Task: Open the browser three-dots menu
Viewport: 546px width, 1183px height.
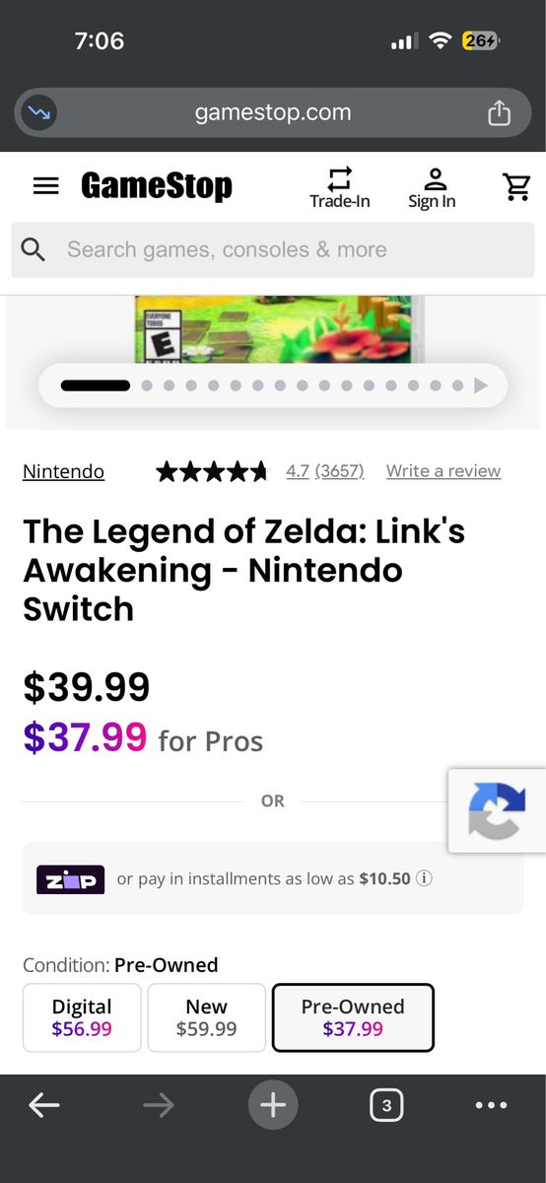Action: tap(491, 1105)
